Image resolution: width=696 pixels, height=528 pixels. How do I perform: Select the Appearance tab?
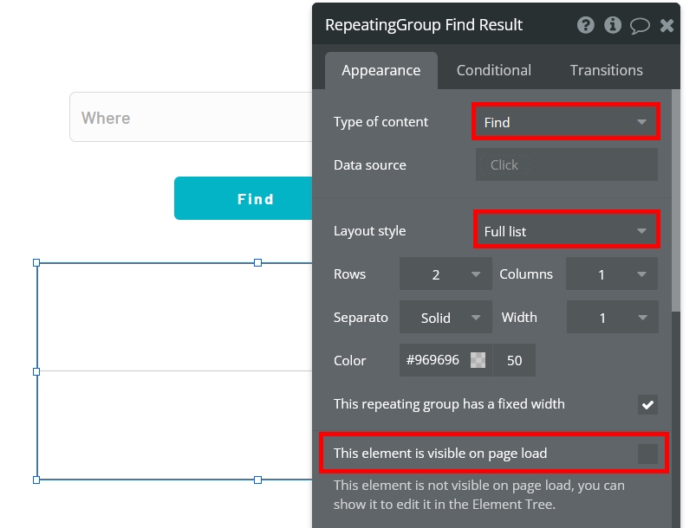(381, 70)
